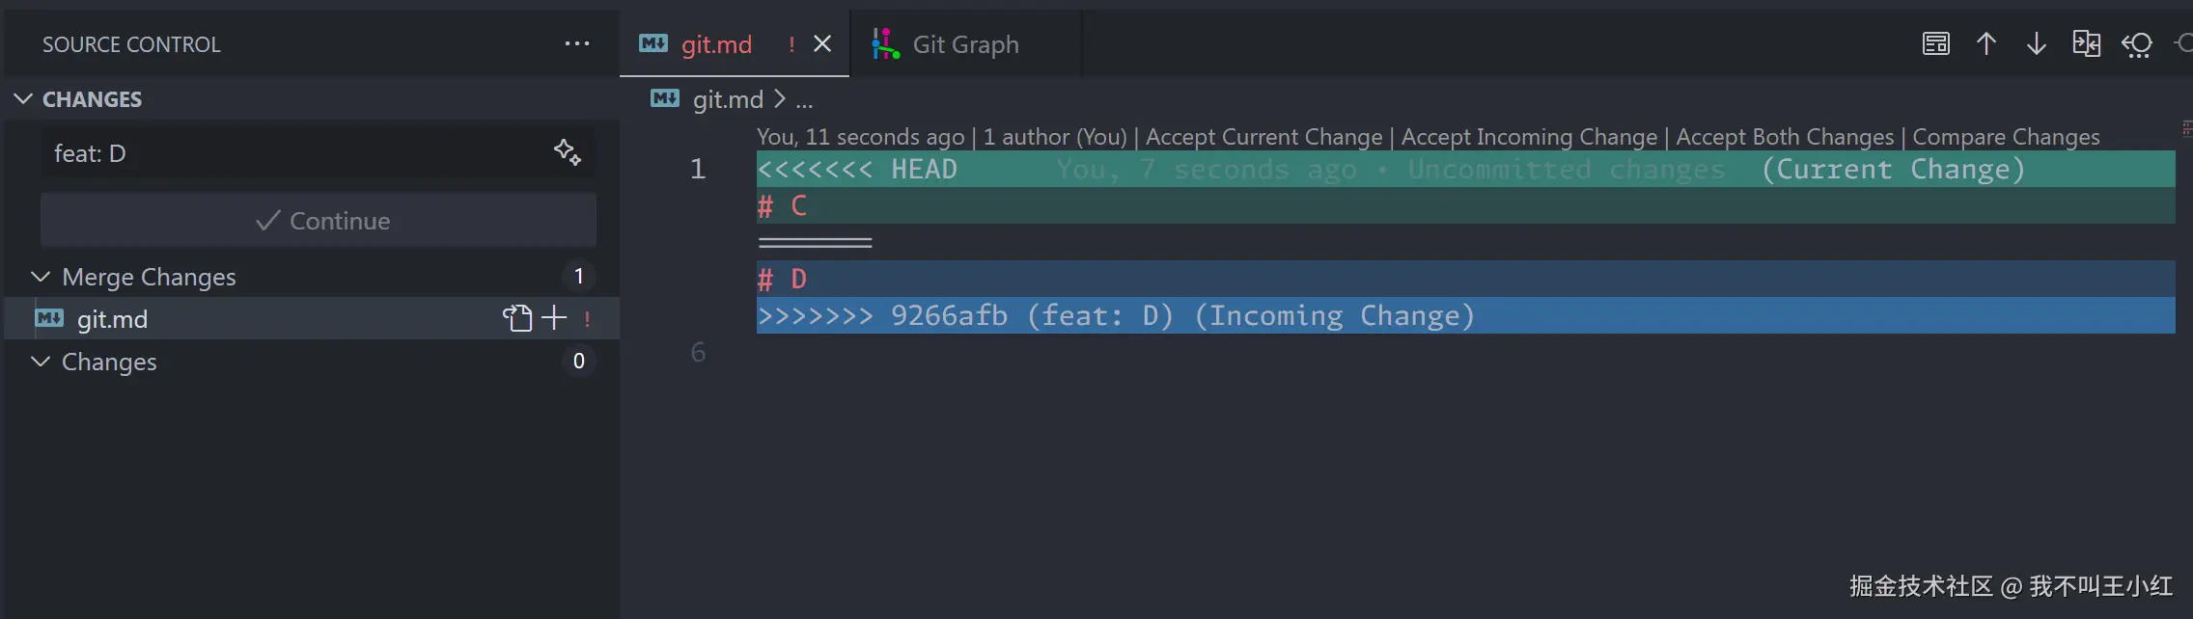Click Accept Both Changes link
Screen dimensions: 2193x619
coord(1785,137)
